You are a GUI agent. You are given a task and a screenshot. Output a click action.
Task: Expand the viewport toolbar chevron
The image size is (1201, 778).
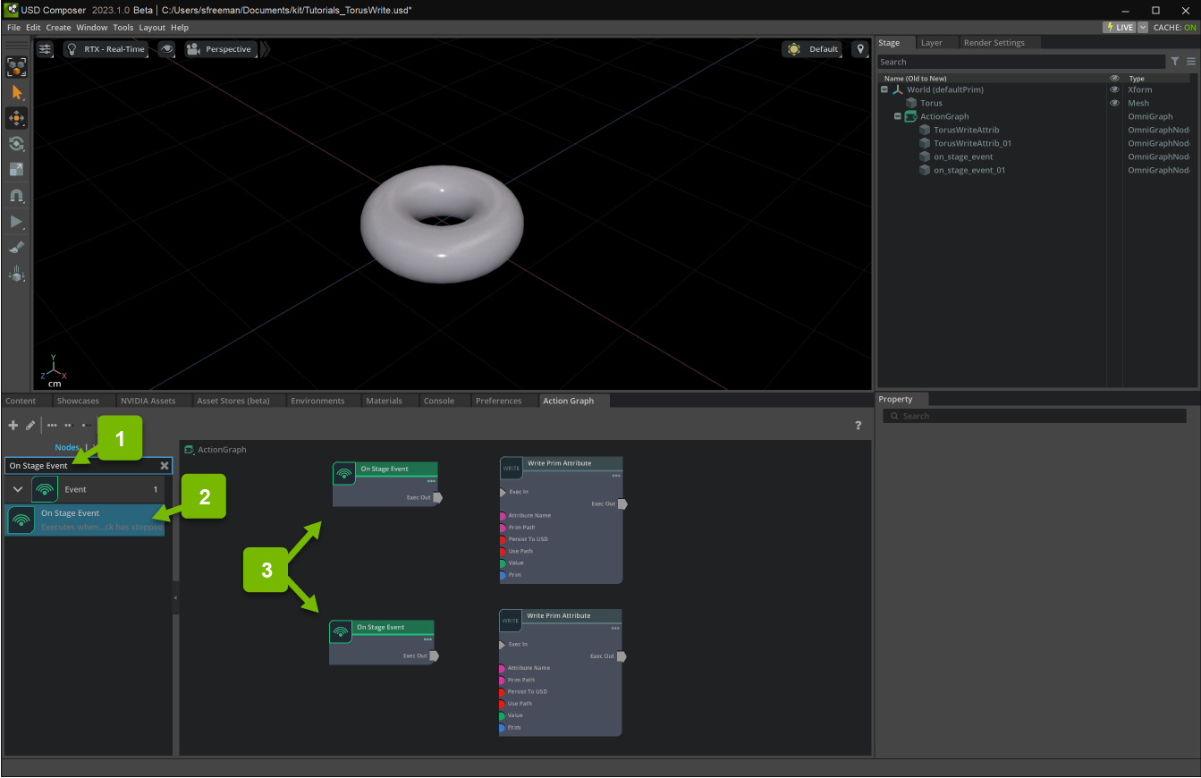tap(265, 49)
